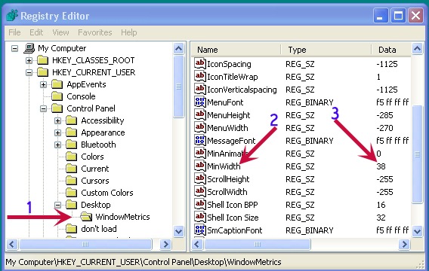Open the View menu

[x=60, y=32]
